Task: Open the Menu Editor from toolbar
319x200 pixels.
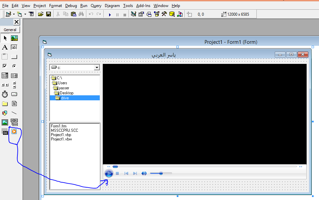Action: 31,14
